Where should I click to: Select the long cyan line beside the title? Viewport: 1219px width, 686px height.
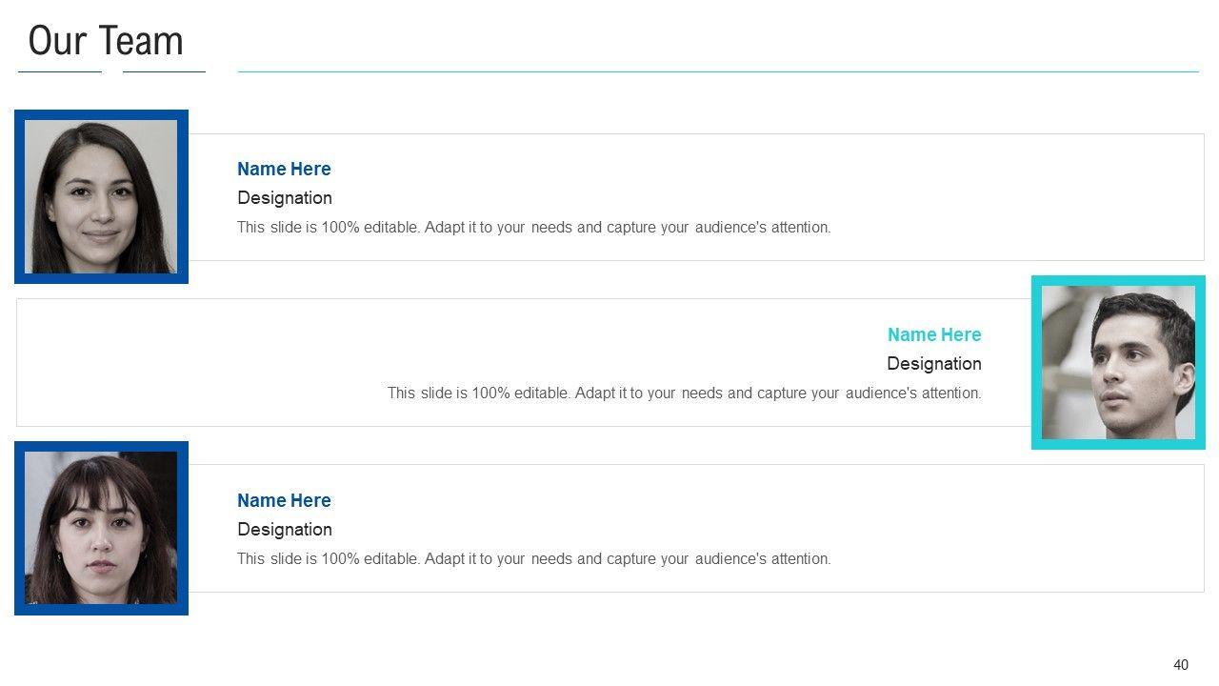click(x=718, y=71)
